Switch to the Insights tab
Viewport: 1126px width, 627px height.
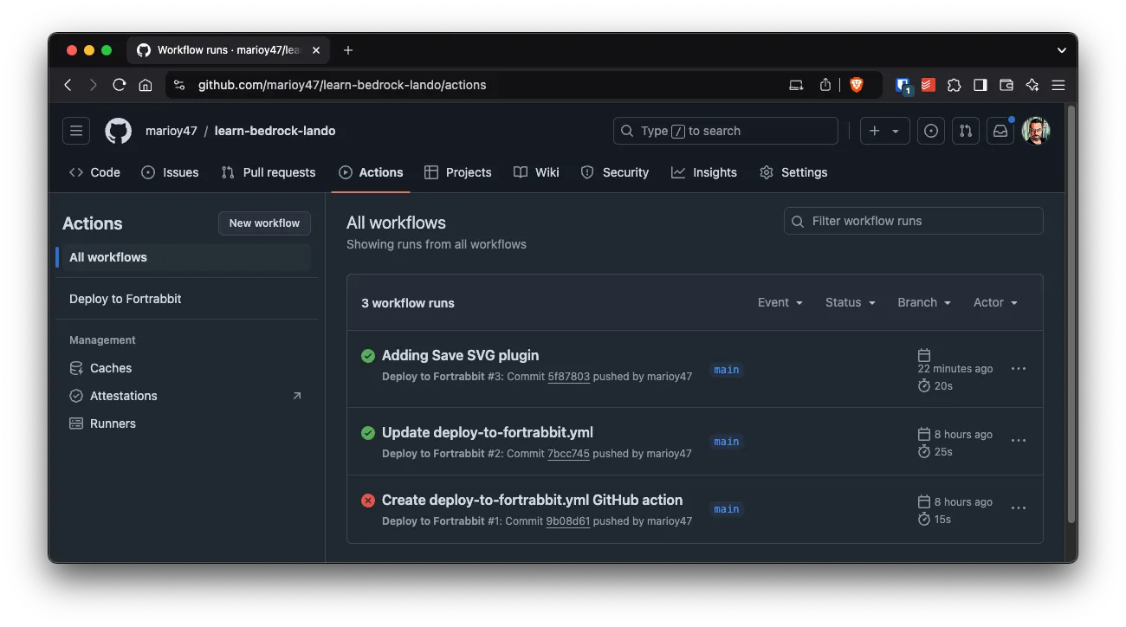point(704,172)
